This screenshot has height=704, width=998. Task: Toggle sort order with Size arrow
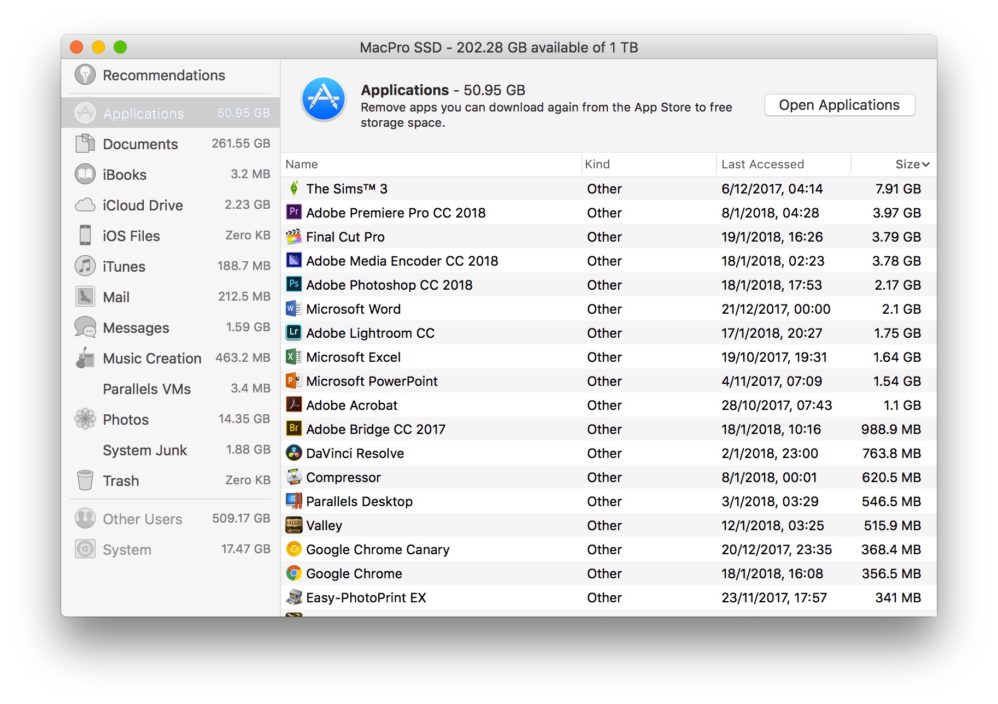[926, 165]
